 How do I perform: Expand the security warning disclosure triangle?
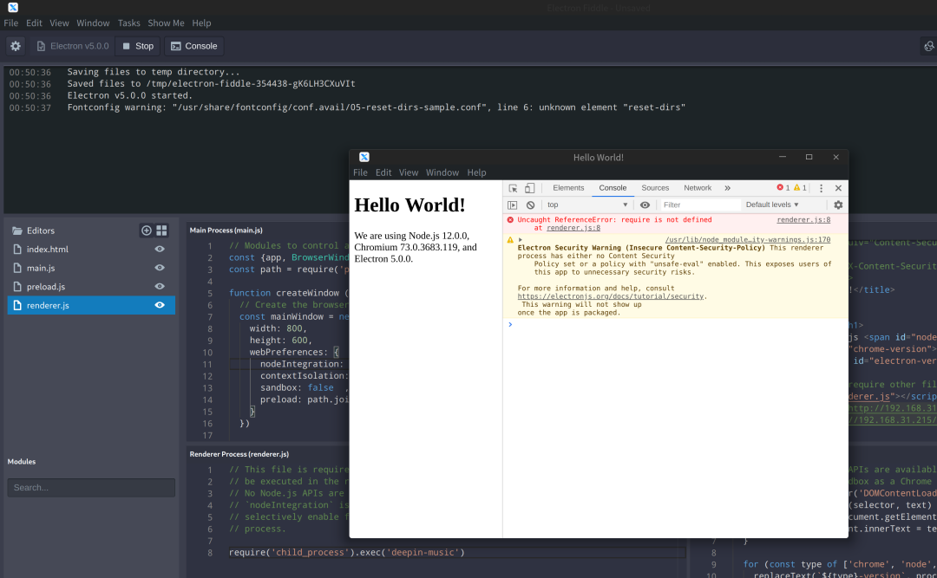(521, 239)
